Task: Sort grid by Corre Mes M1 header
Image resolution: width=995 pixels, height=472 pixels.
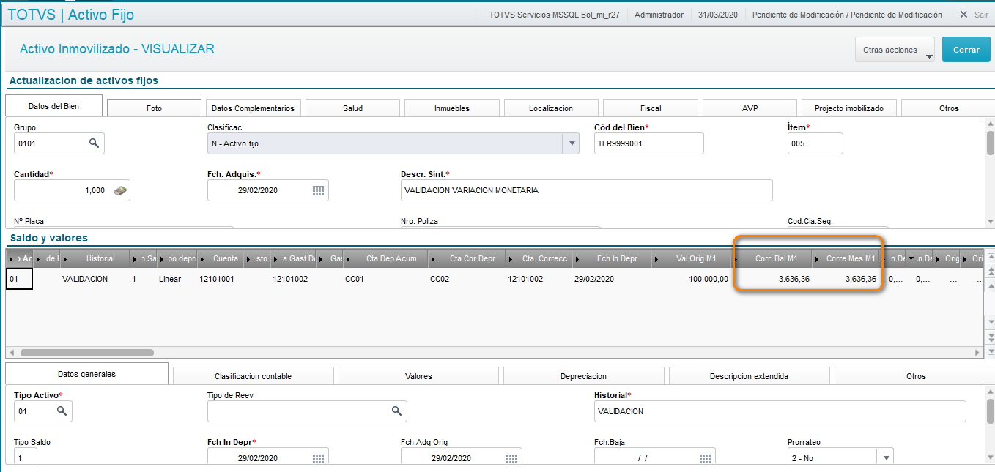Action: tap(850, 258)
